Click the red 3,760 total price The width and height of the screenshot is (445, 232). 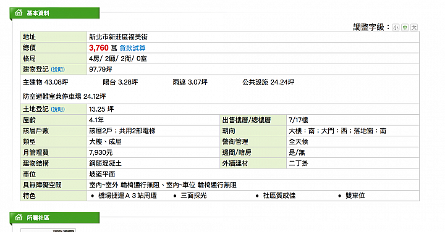click(x=99, y=48)
